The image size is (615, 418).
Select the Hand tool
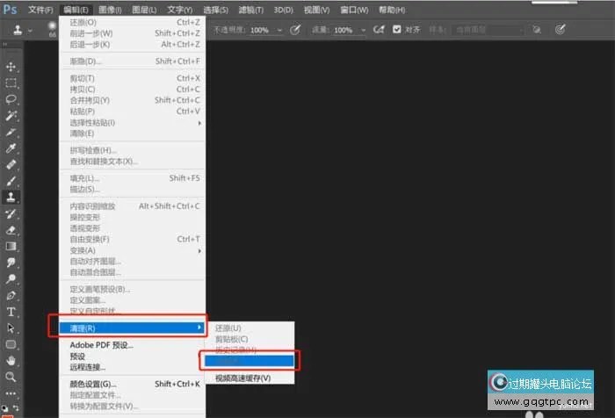11,360
